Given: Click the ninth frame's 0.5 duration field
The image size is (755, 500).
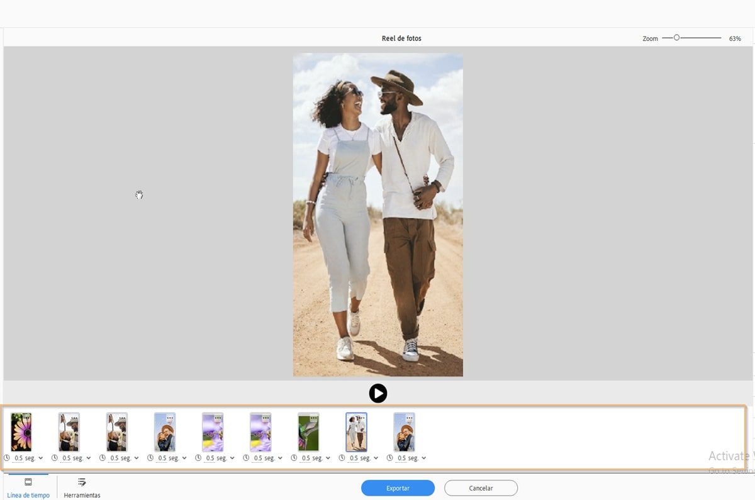Looking at the screenshot, I should (x=401, y=458).
